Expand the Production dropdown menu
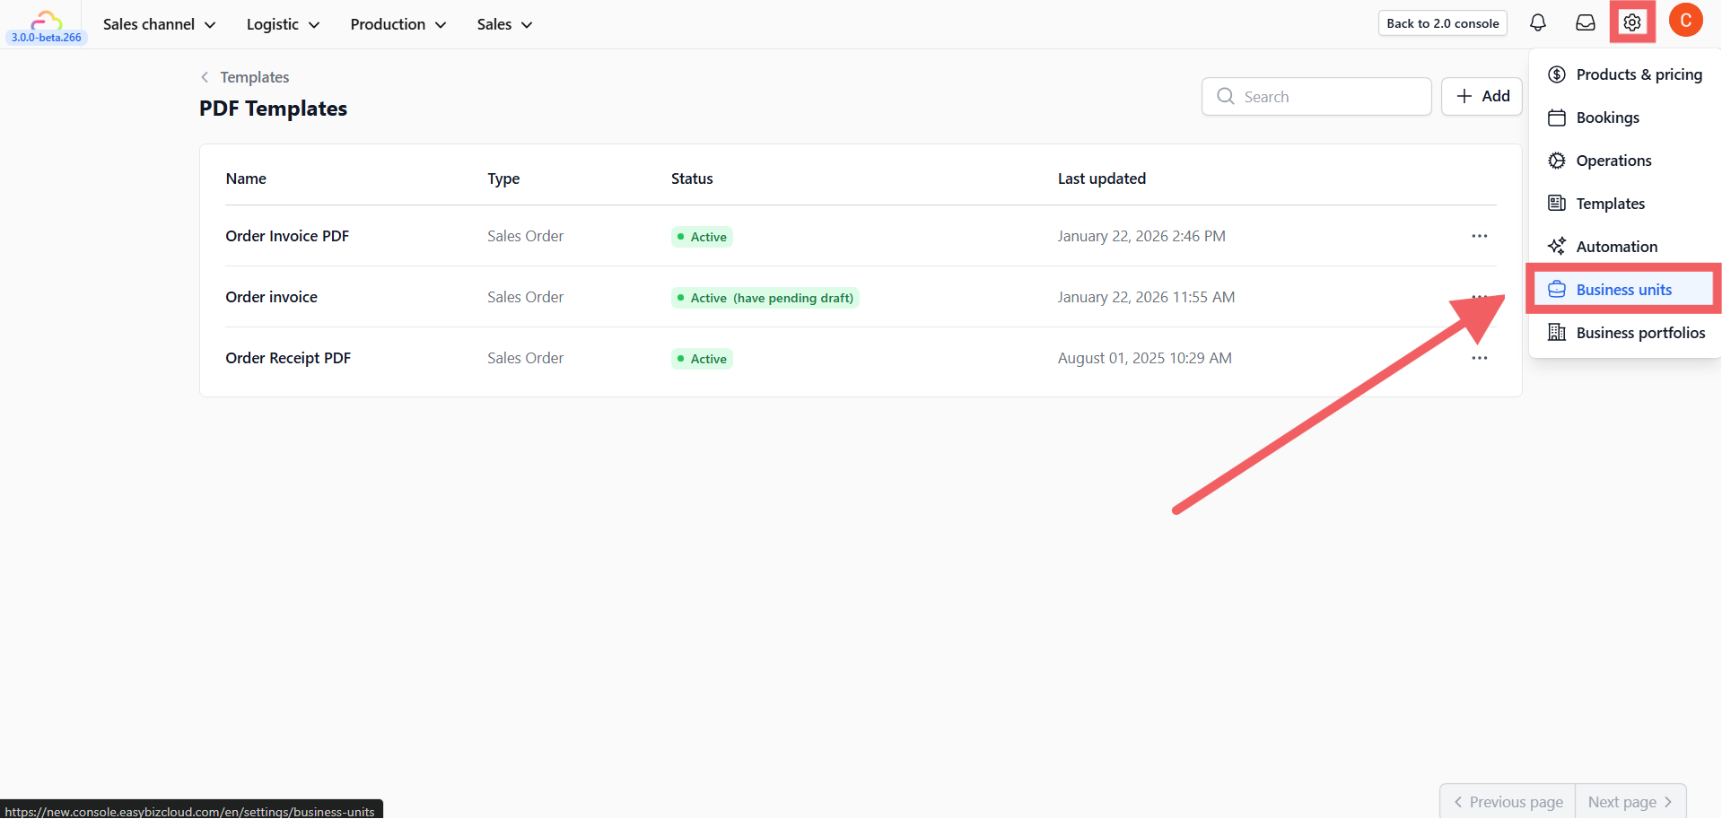 (398, 24)
